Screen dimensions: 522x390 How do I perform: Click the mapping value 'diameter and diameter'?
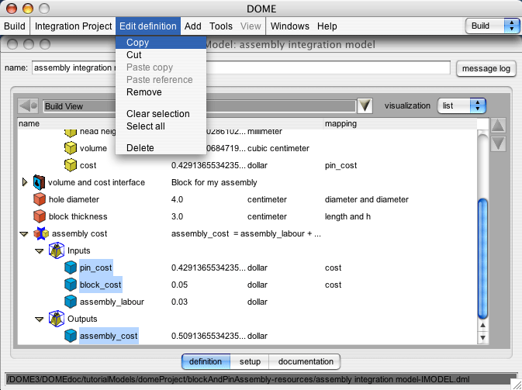pyautogui.click(x=367, y=199)
